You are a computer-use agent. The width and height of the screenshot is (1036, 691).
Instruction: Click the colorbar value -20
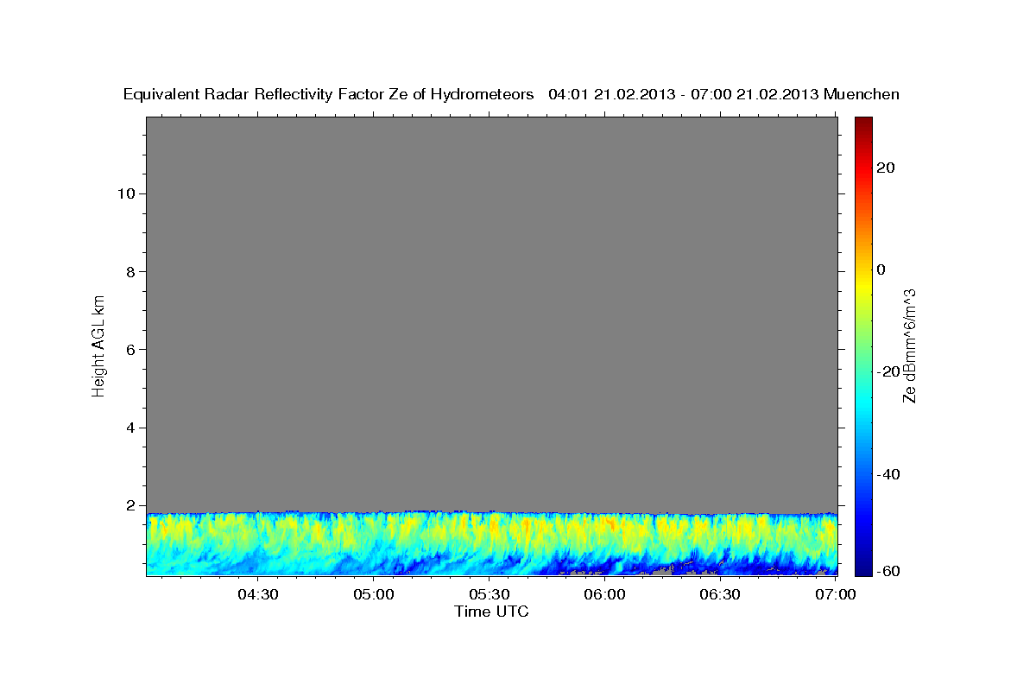click(887, 371)
